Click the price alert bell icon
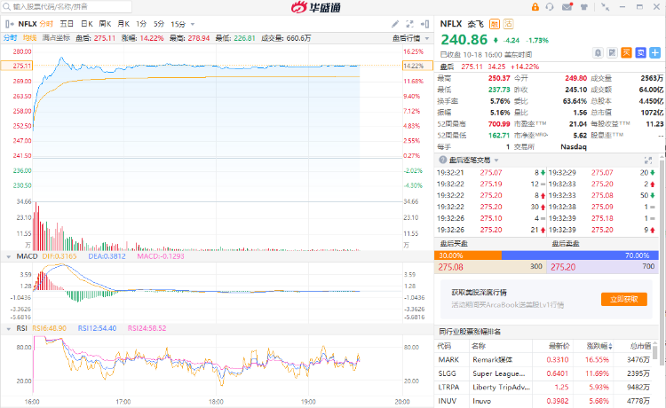The height and width of the screenshot is (408, 666). [598, 53]
